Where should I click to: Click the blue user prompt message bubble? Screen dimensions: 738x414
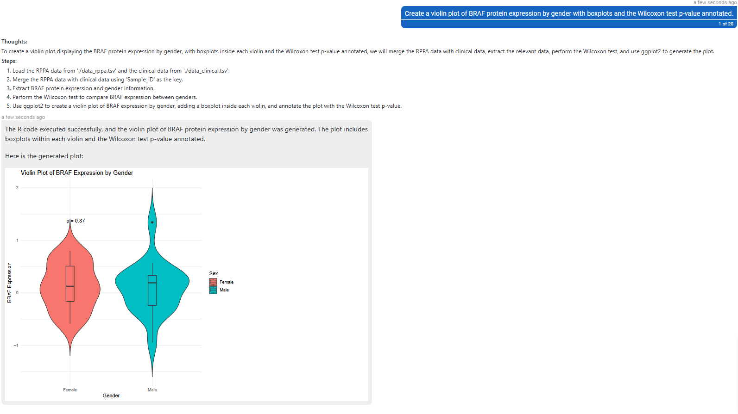(569, 18)
